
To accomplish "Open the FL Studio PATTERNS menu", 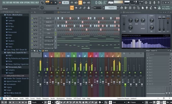I will (x=16, y=3).
